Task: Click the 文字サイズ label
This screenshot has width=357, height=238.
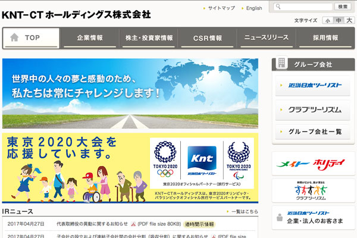Action: (306, 20)
